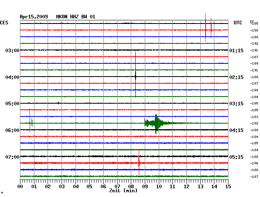This screenshot has height=197, width=260.
Task: Select the UTC column header
Action: tap(238, 23)
